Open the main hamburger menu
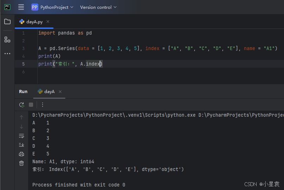This screenshot has width=284, height=190. click(21, 7)
